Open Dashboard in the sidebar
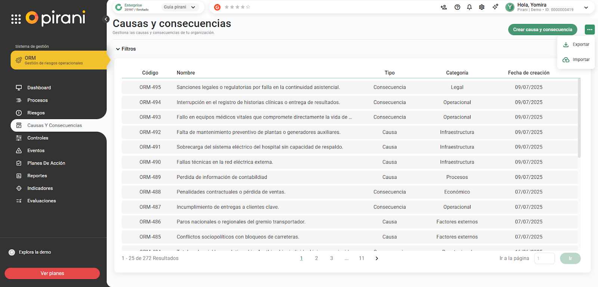 click(x=39, y=88)
